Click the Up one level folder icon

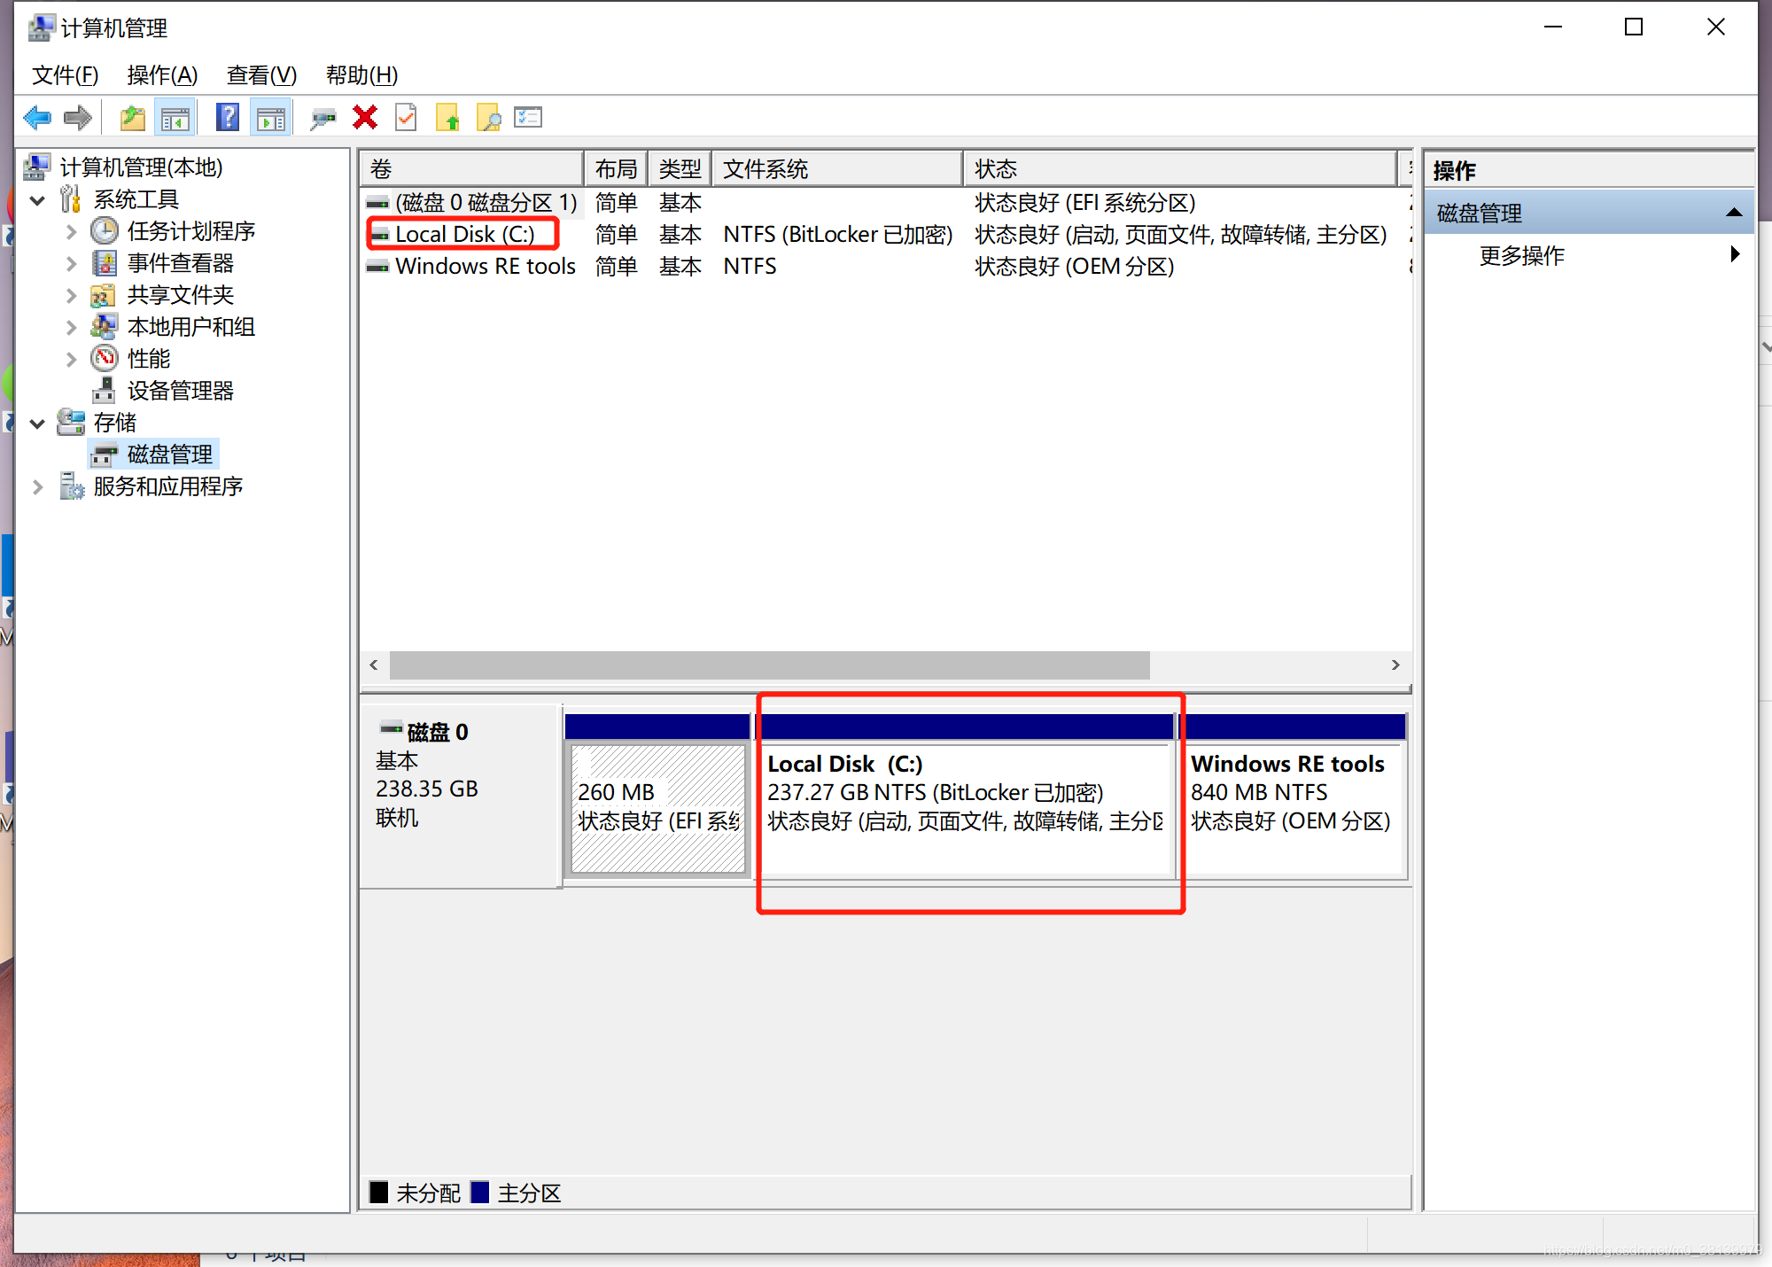click(133, 117)
